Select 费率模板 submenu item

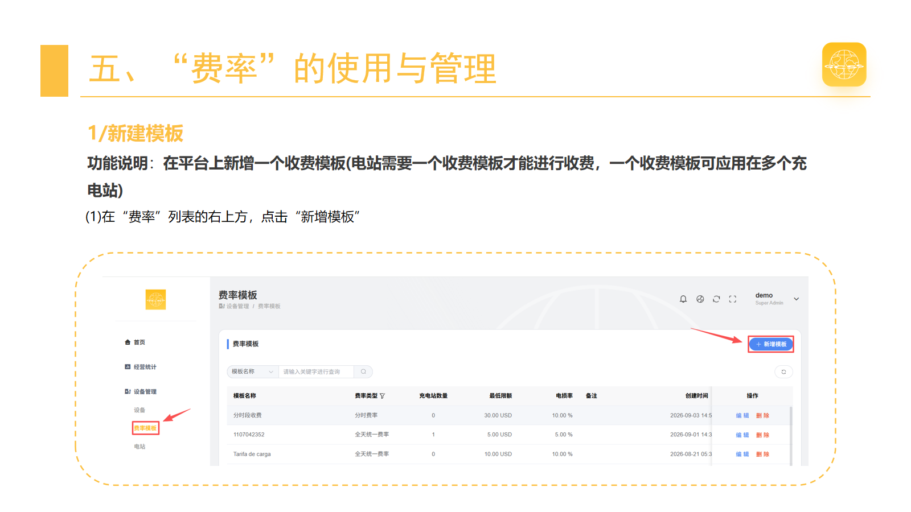(x=145, y=428)
